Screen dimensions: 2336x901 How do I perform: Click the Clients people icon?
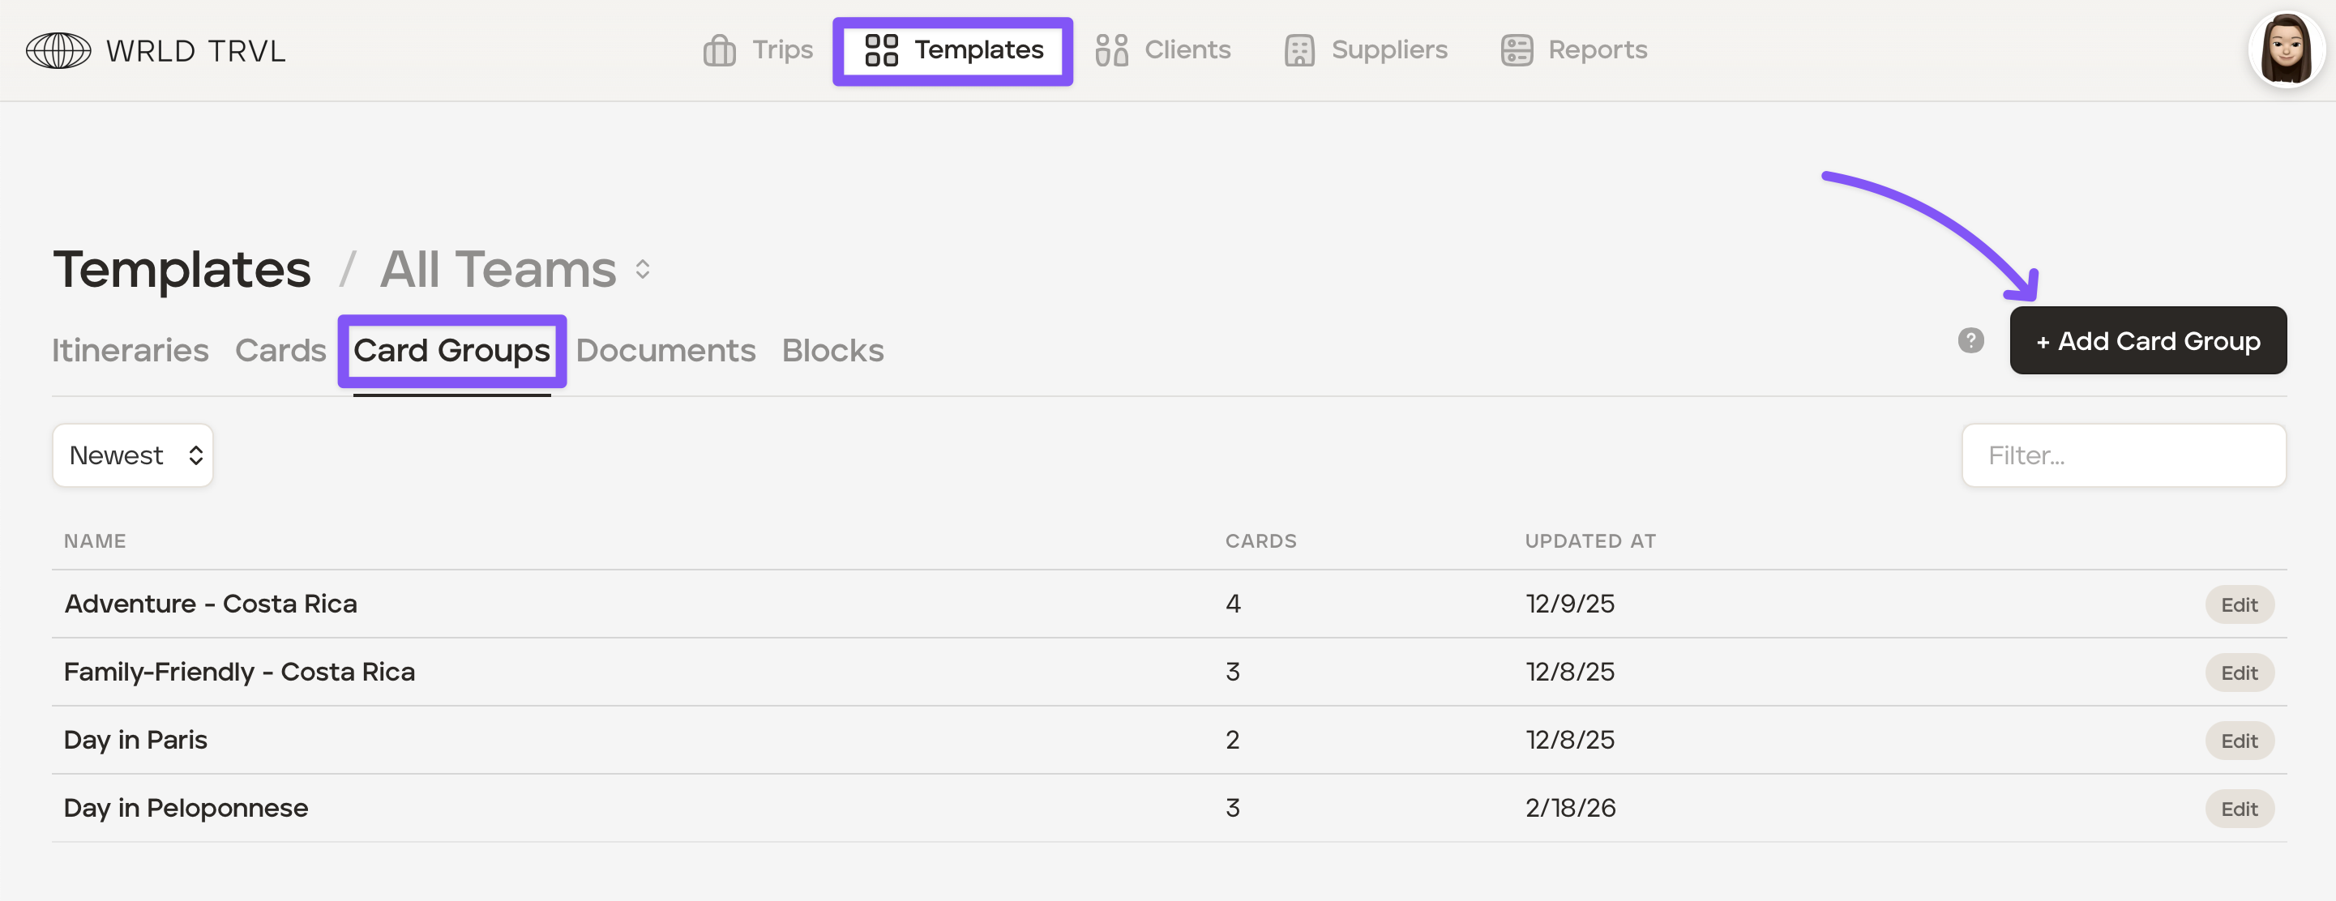click(1111, 51)
